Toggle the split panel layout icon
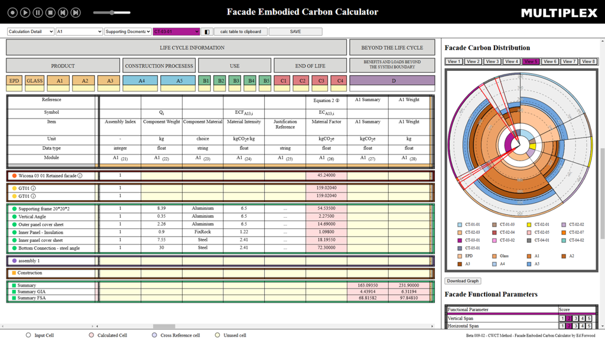The width and height of the screenshot is (605, 340). [207, 32]
